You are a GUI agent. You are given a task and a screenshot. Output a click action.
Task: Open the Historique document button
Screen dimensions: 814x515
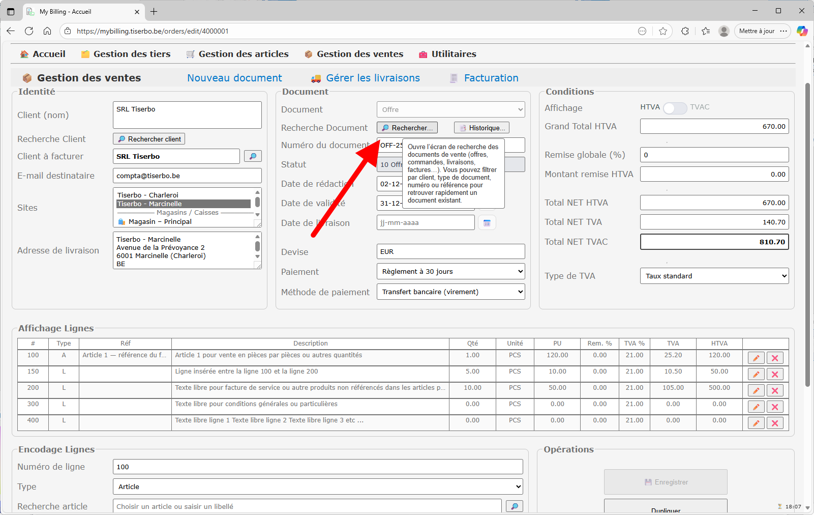[481, 128]
